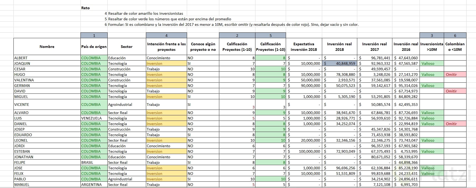Select the highlighted 40,848,959 cell
This screenshot has width=476, height=188.
tap(339, 63)
